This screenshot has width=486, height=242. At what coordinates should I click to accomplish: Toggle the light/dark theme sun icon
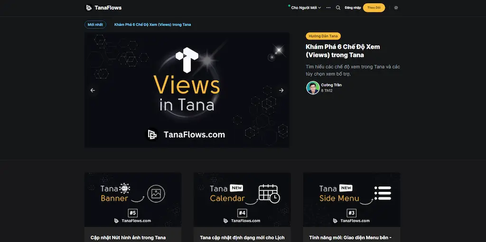(396, 8)
